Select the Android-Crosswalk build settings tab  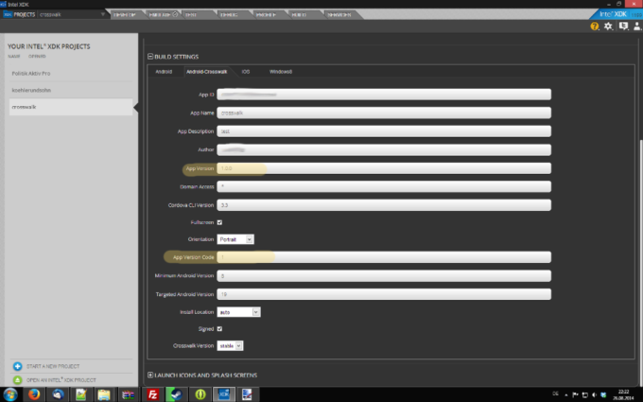click(x=207, y=71)
